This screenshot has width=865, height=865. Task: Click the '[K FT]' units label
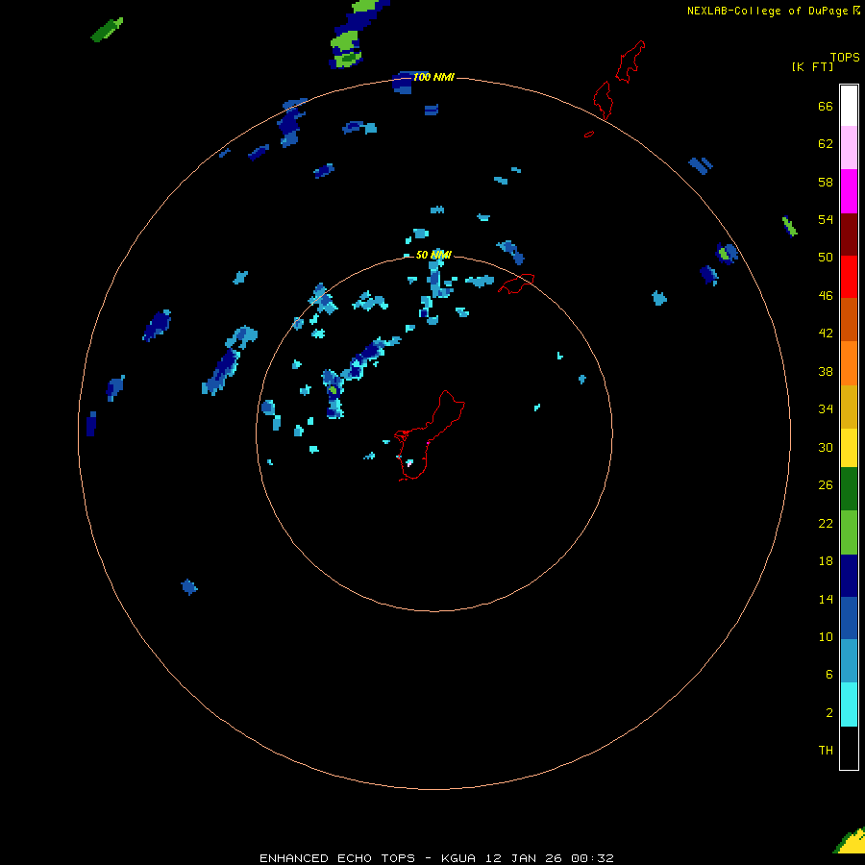pos(812,66)
